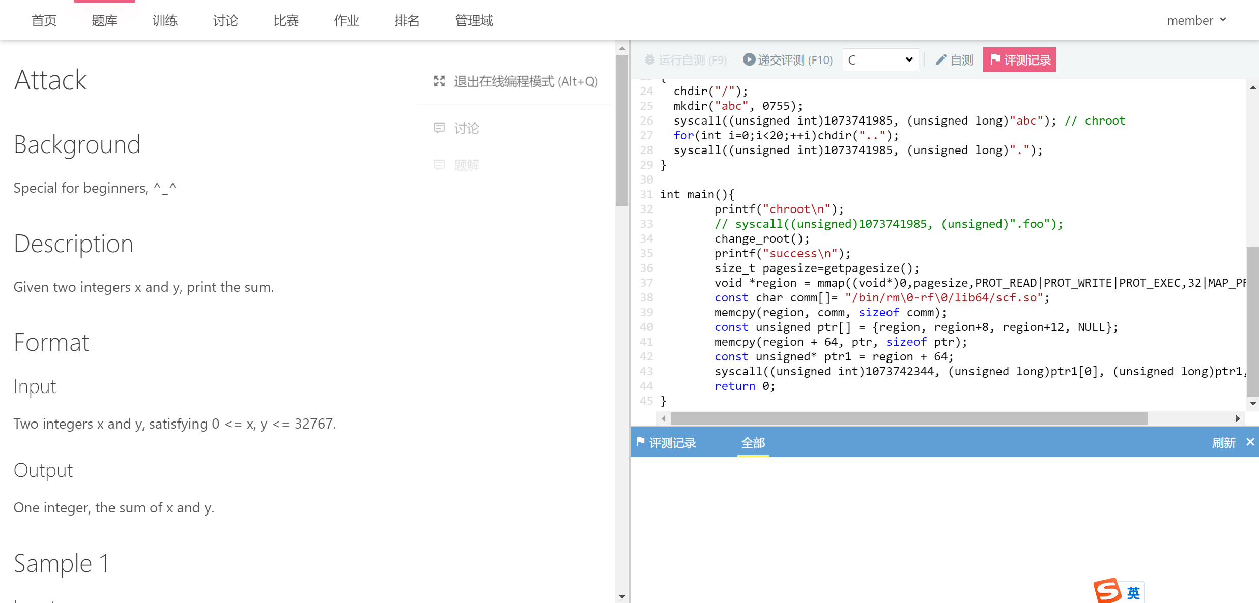
Task: Expand the member account dropdown
Action: click(x=1196, y=20)
